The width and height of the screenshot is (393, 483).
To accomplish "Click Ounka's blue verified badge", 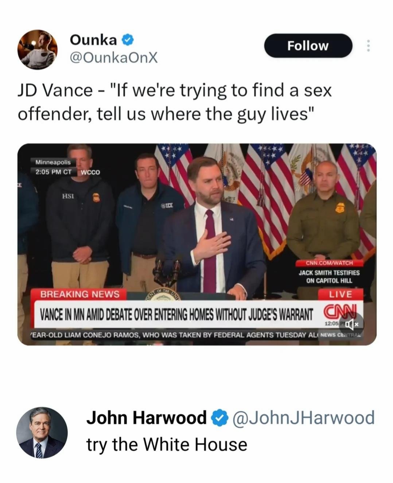I will coord(128,39).
